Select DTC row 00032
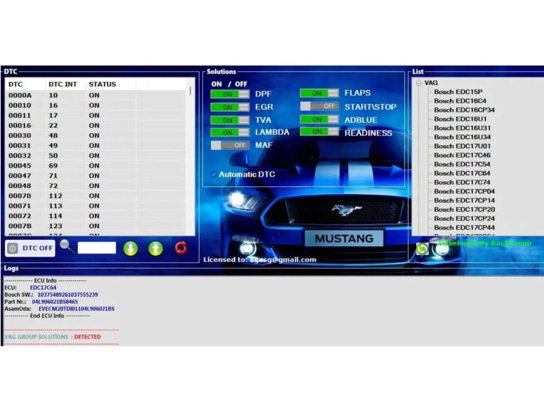Screen dimensions: 544x408 (96, 156)
